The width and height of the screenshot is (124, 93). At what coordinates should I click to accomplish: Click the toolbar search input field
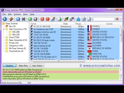104,19
